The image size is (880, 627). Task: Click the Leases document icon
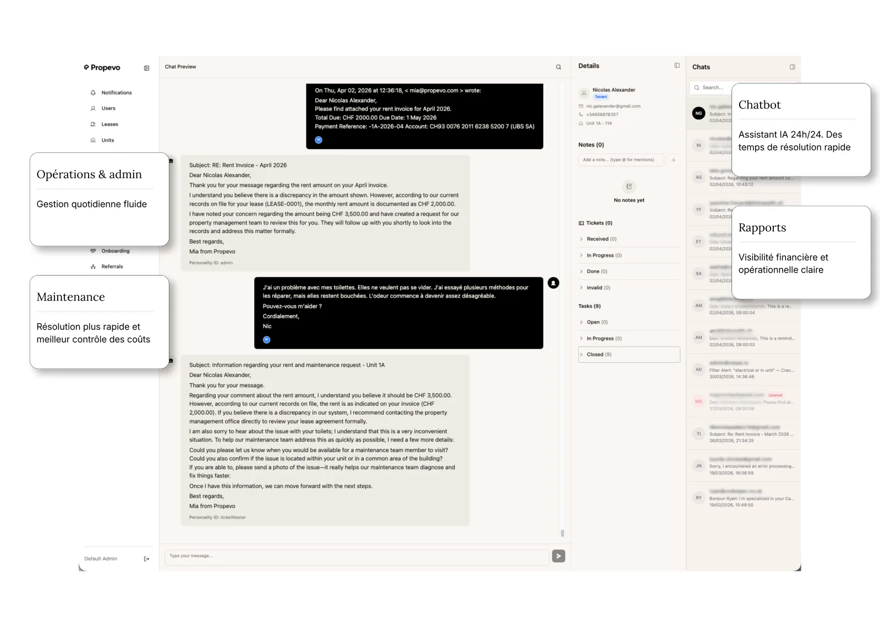tap(94, 124)
